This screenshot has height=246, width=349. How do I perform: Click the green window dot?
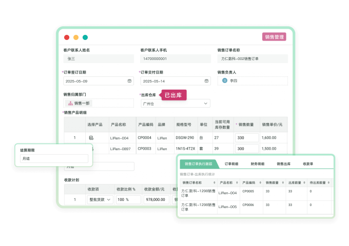[85, 37]
